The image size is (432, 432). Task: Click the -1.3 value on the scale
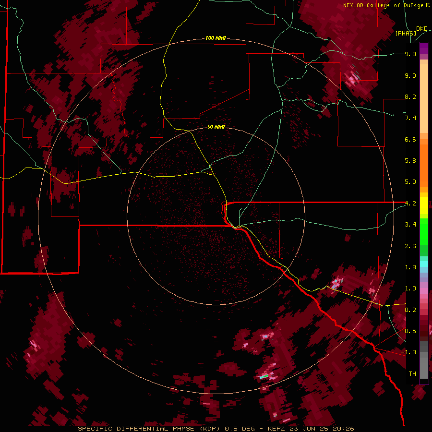(408, 352)
